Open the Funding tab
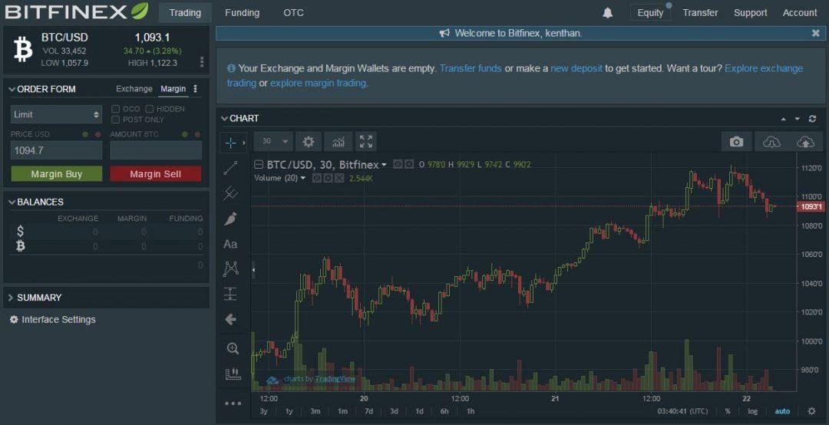The image size is (829, 425). 242,13
